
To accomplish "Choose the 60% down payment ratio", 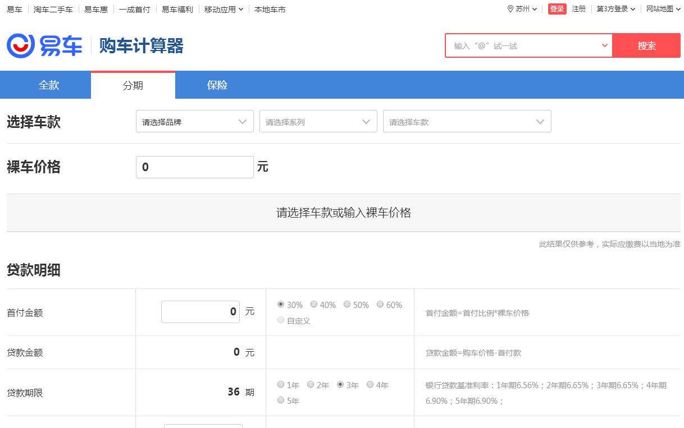I will [380, 305].
